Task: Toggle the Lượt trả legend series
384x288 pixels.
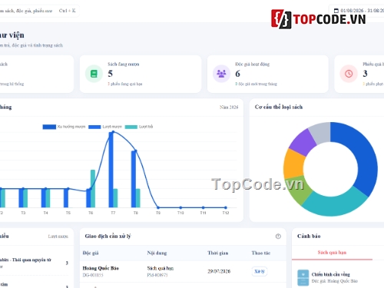Action: point(139,127)
